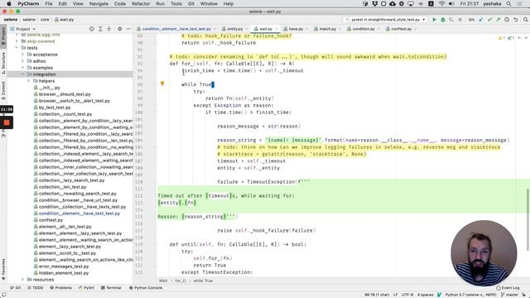Expand the acceptance folder

point(23,55)
